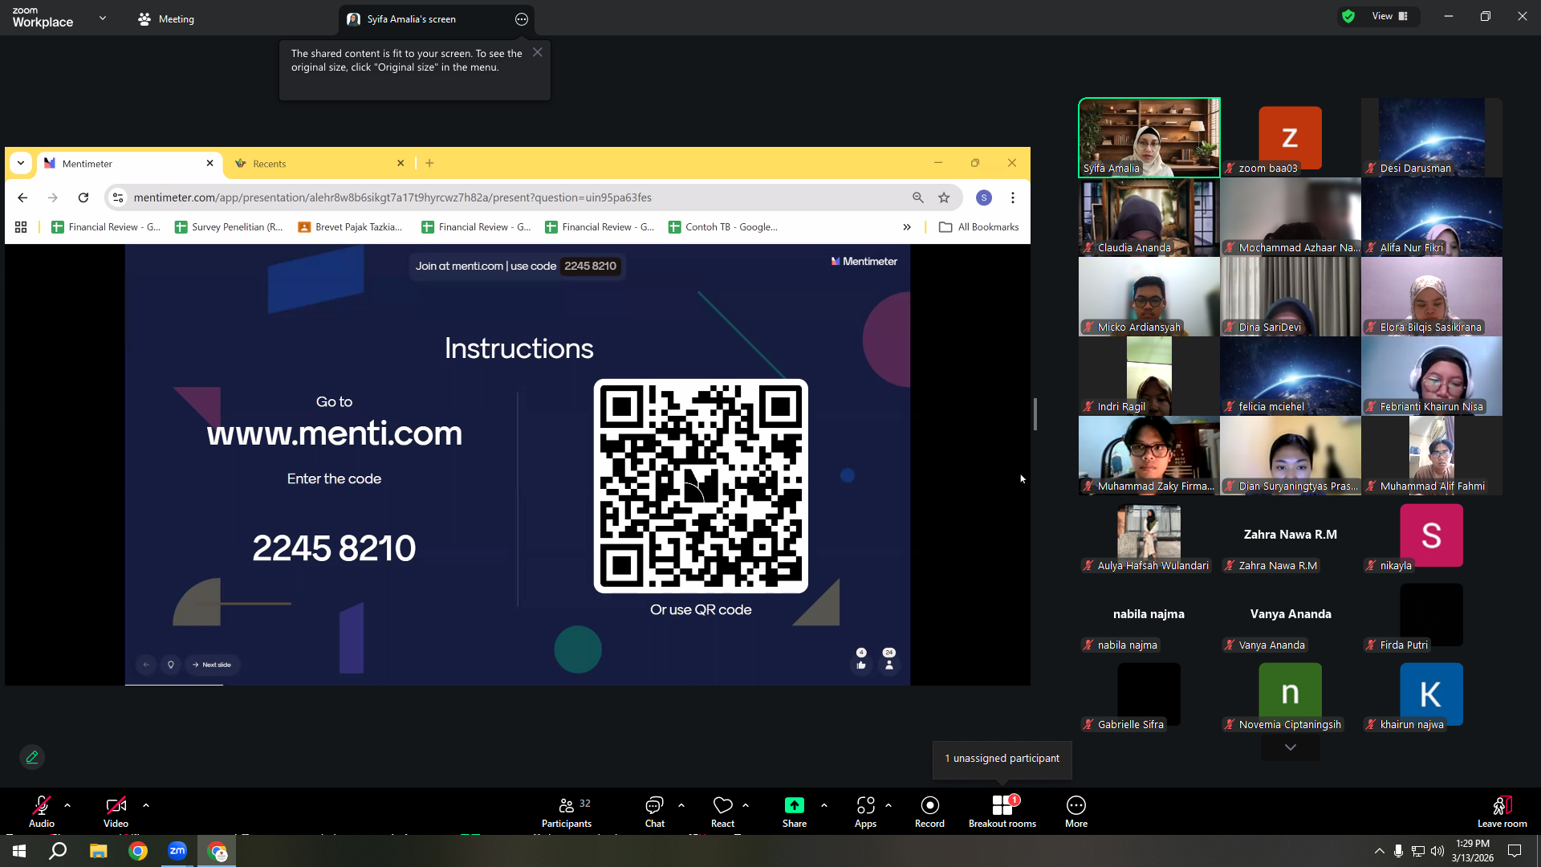Viewport: 1541px width, 867px height.
Task: Open the View layout menu
Action: point(1390,16)
